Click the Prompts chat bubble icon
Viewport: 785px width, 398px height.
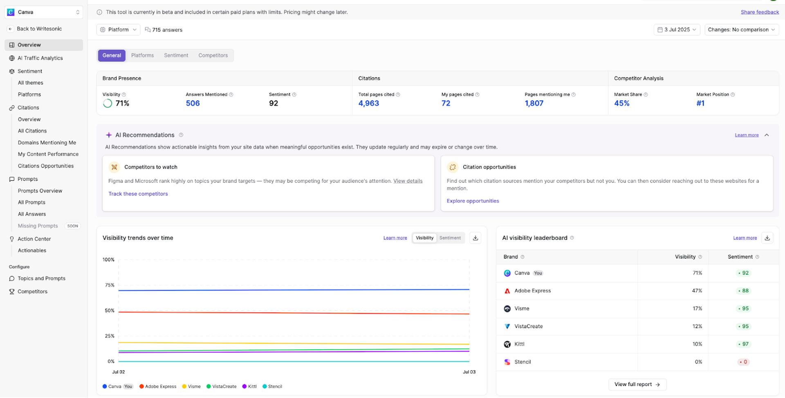tap(12, 179)
